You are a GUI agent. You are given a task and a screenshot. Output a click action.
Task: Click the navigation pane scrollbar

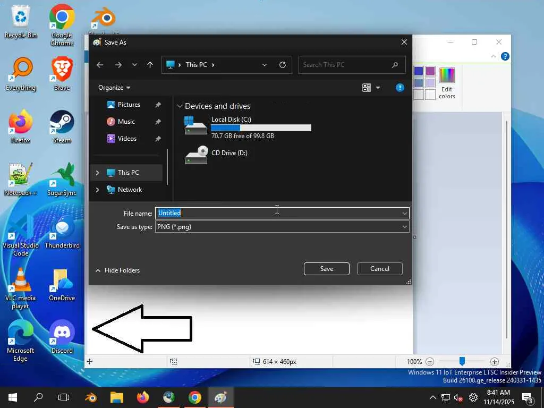(x=167, y=166)
